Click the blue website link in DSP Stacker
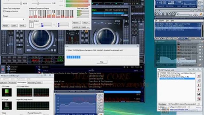The width and height of the screenshot is (204, 115). pyautogui.click(x=179, y=110)
